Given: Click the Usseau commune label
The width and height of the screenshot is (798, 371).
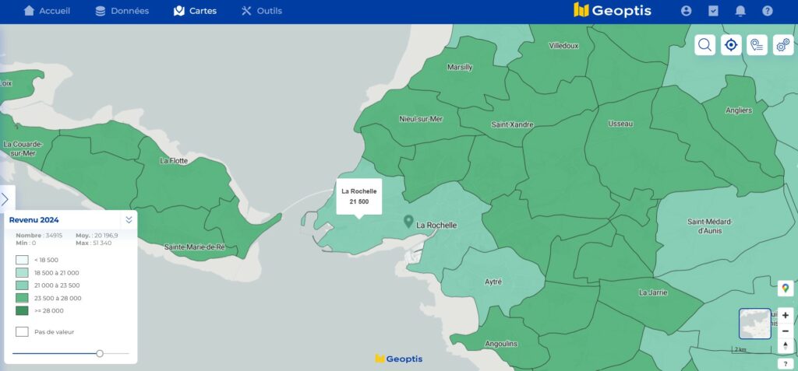Looking at the screenshot, I should point(620,124).
